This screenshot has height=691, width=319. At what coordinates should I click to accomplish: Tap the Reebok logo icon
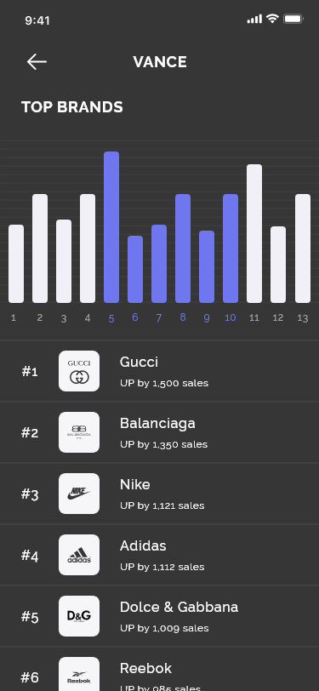(x=79, y=674)
